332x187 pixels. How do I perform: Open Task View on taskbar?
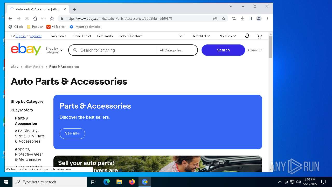pyautogui.click(x=93, y=182)
